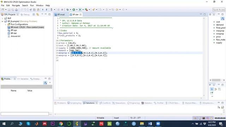Select the minprop entry in outline
Image resolution: width=226 pixels, height=127 pixels.
coord(220,34)
